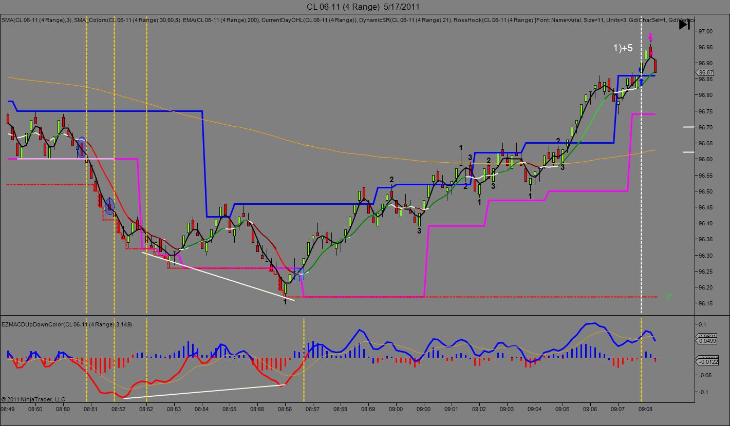Click the 96.60 price axis label

click(x=706, y=159)
